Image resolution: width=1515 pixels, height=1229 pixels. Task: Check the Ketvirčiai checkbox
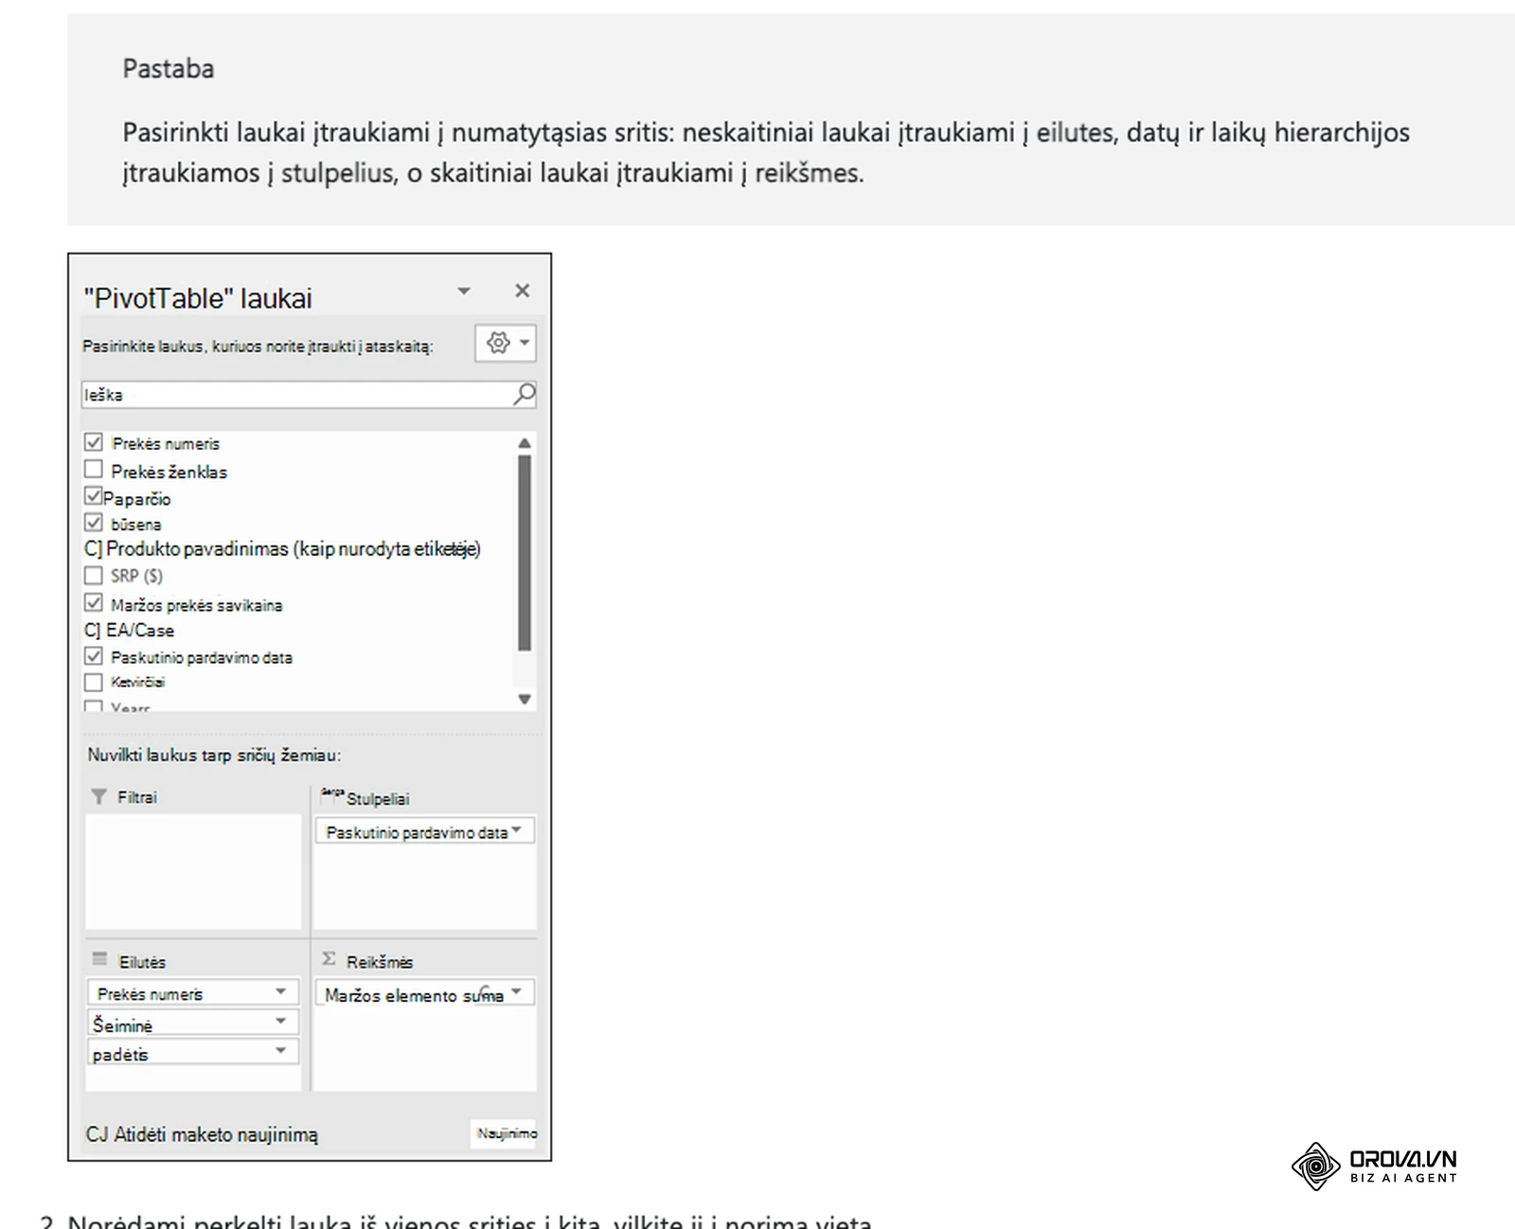click(x=93, y=682)
